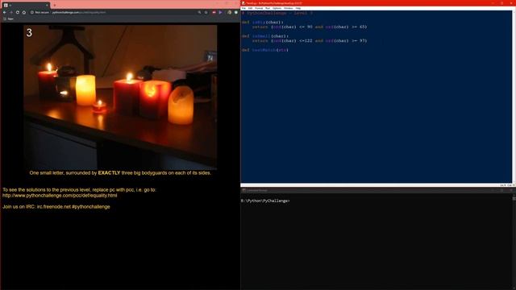Click the 'def testMatch(str)' code line

coord(265,50)
